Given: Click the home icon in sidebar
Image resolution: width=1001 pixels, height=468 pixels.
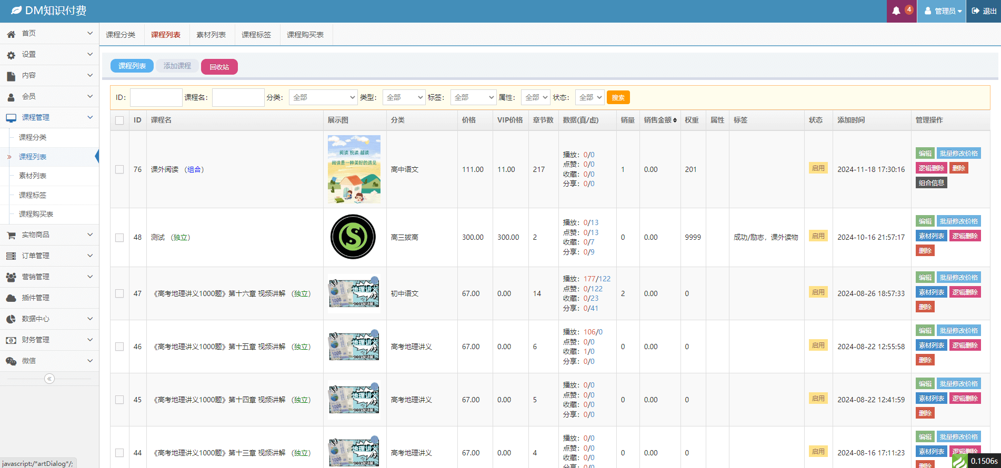Looking at the screenshot, I should (11, 34).
